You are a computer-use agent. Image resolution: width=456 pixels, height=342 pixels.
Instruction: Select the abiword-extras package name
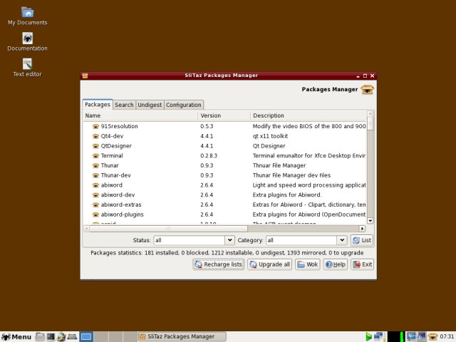click(121, 204)
